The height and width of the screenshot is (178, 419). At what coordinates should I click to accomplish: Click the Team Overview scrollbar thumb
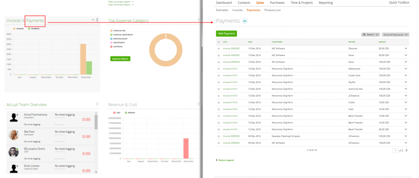96,122
